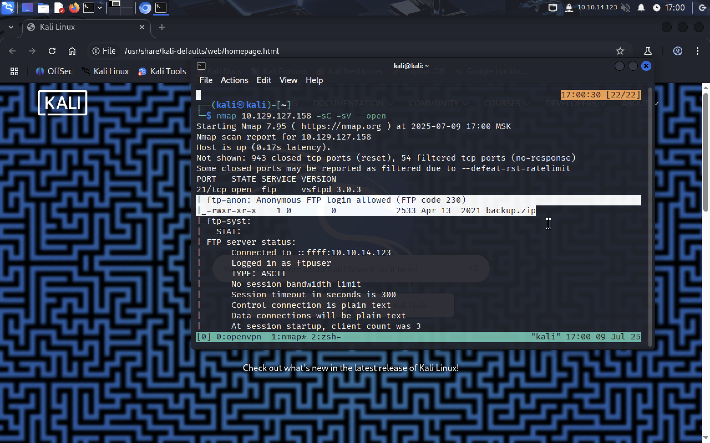710x443 pixels.
Task: Open the browser three-dot menu
Action: pos(698,51)
